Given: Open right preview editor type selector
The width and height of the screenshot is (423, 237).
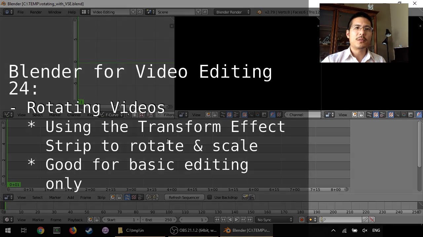Looking at the screenshot, I should (x=329, y=115).
